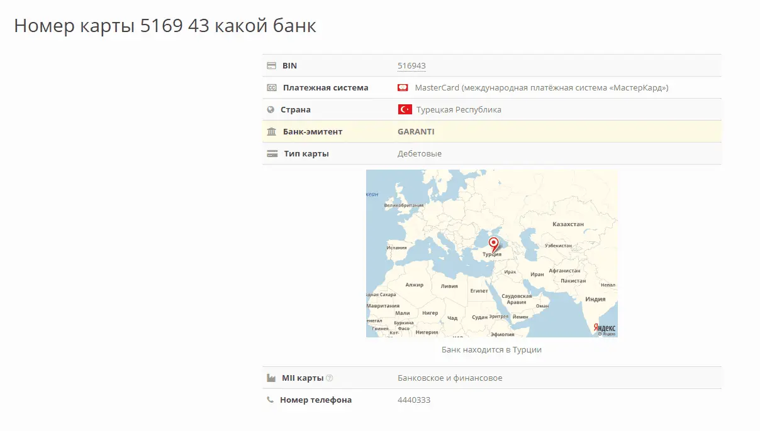Click the card icon beside Тип карты
Viewport: 760px width, 431px height.
(x=272, y=153)
